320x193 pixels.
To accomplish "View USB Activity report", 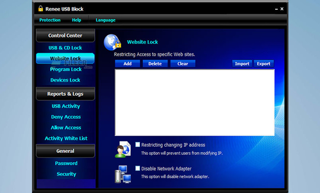I will point(66,106).
